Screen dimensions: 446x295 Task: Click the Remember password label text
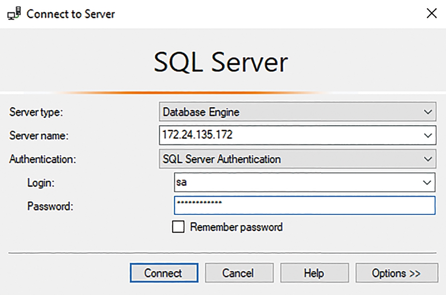pyautogui.click(x=236, y=227)
